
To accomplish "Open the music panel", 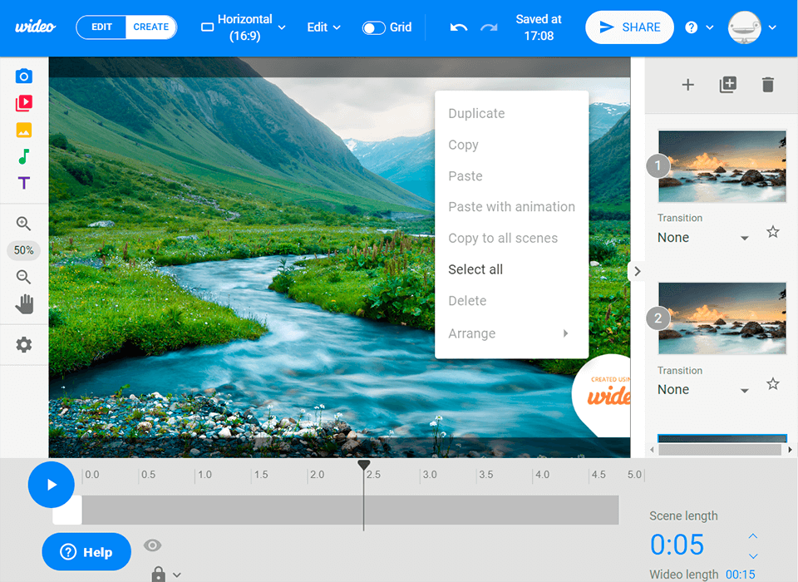I will point(24,156).
